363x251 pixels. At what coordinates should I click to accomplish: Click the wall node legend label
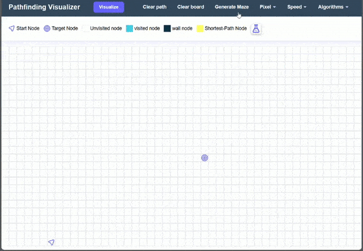click(182, 28)
